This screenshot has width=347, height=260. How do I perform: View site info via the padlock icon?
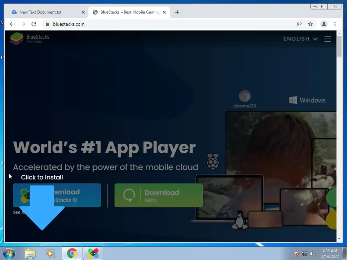coord(47,24)
